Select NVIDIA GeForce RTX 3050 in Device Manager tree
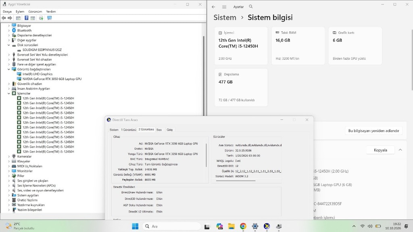 pos(52,79)
